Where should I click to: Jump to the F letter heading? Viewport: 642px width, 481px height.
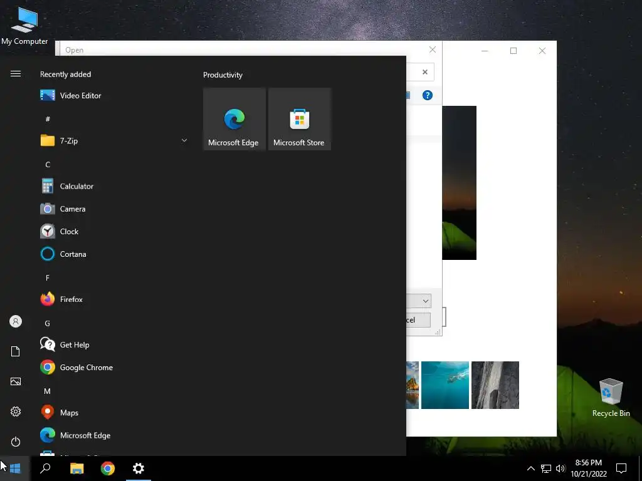[x=48, y=277]
